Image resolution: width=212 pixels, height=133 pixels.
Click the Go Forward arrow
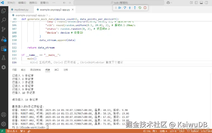[69, 3]
